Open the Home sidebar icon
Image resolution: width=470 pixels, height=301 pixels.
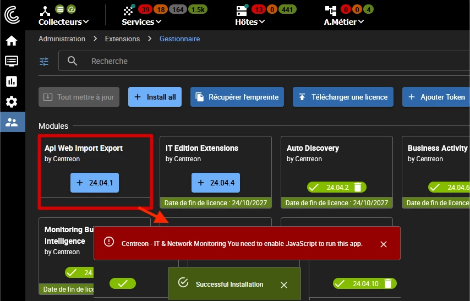click(12, 41)
